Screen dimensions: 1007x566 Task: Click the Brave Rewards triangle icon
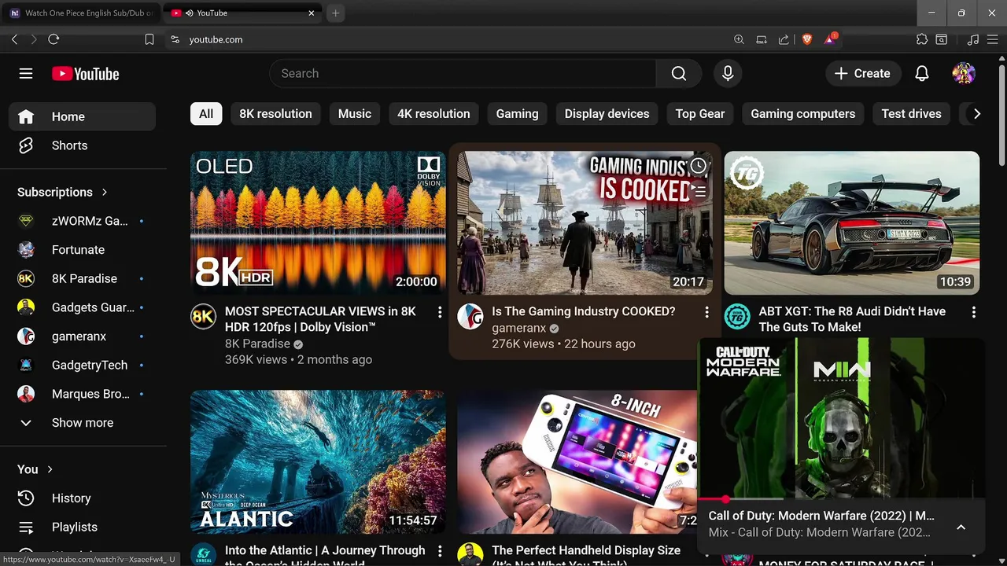pos(830,39)
